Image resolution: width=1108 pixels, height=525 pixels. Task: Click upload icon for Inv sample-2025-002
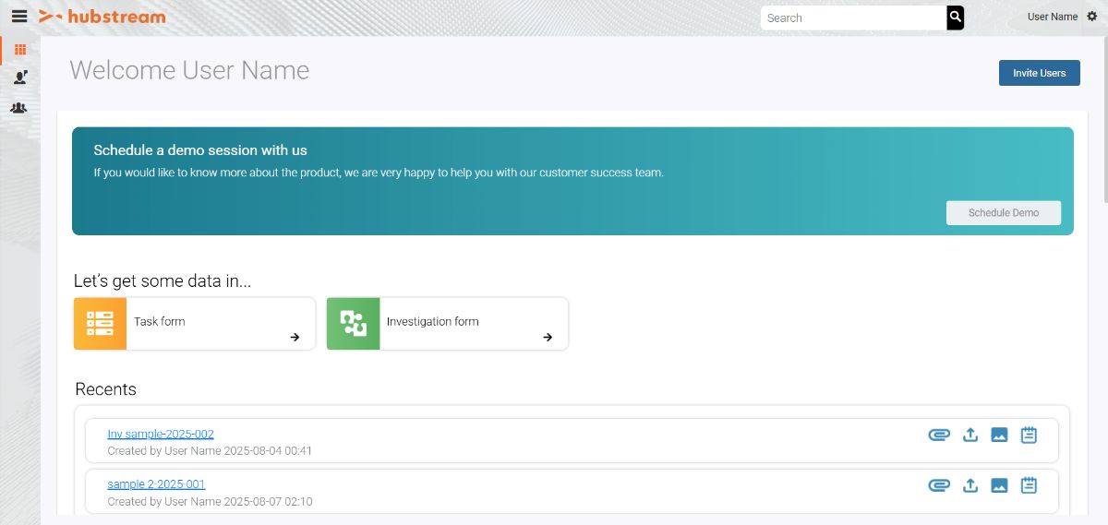(970, 435)
